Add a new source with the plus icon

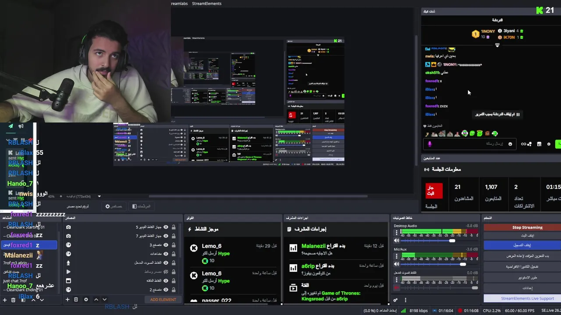(x=67, y=300)
